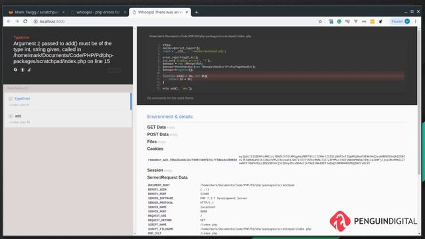Image resolution: width=425 pixels, height=239 pixels.
Task: Open the Vue devtools V extension icon
Action: point(356,21)
